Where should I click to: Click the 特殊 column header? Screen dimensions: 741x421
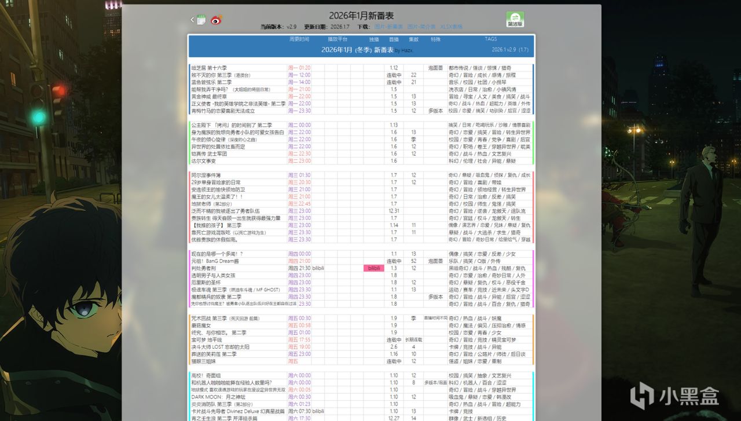click(435, 39)
